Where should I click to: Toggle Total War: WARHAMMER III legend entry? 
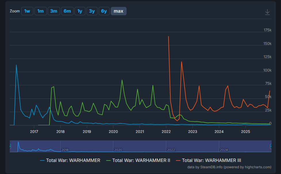pos(209,161)
